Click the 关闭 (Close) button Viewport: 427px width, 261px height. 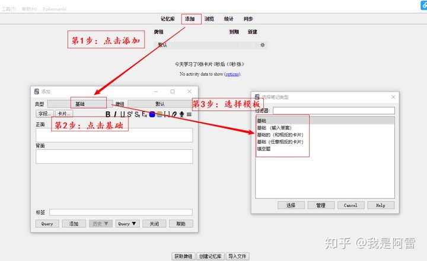pos(154,224)
